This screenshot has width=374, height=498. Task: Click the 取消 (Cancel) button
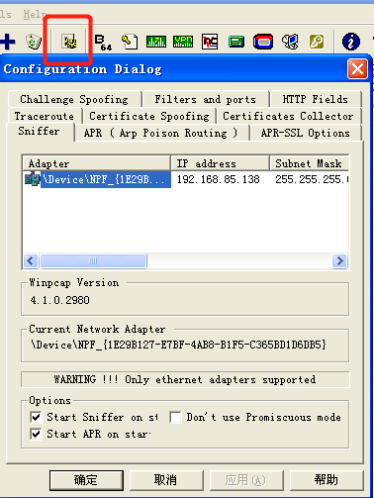tap(166, 480)
